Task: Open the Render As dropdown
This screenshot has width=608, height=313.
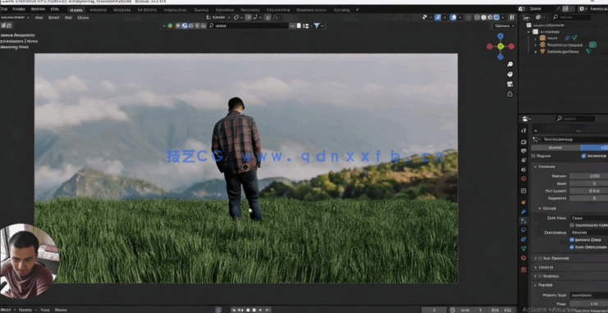Action: point(589,295)
